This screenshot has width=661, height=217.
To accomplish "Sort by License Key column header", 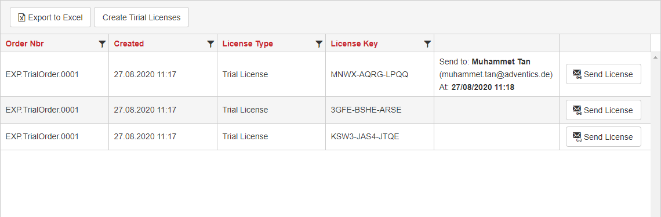I will (354, 44).
